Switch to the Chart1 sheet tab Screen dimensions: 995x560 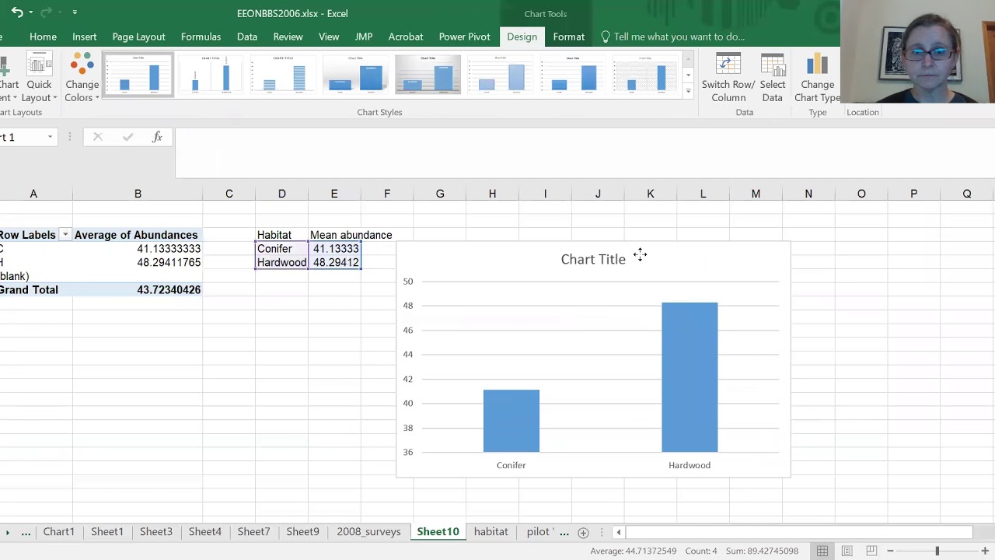pyautogui.click(x=59, y=532)
